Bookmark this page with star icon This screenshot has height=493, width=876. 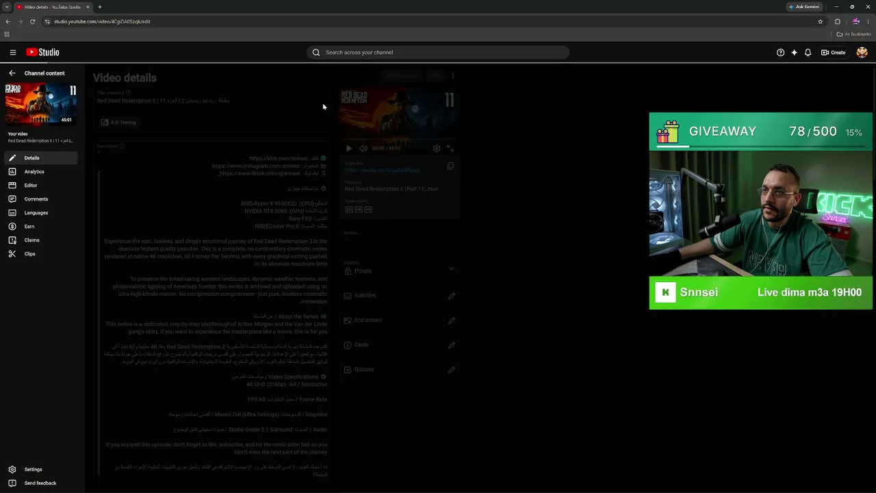pos(820,21)
